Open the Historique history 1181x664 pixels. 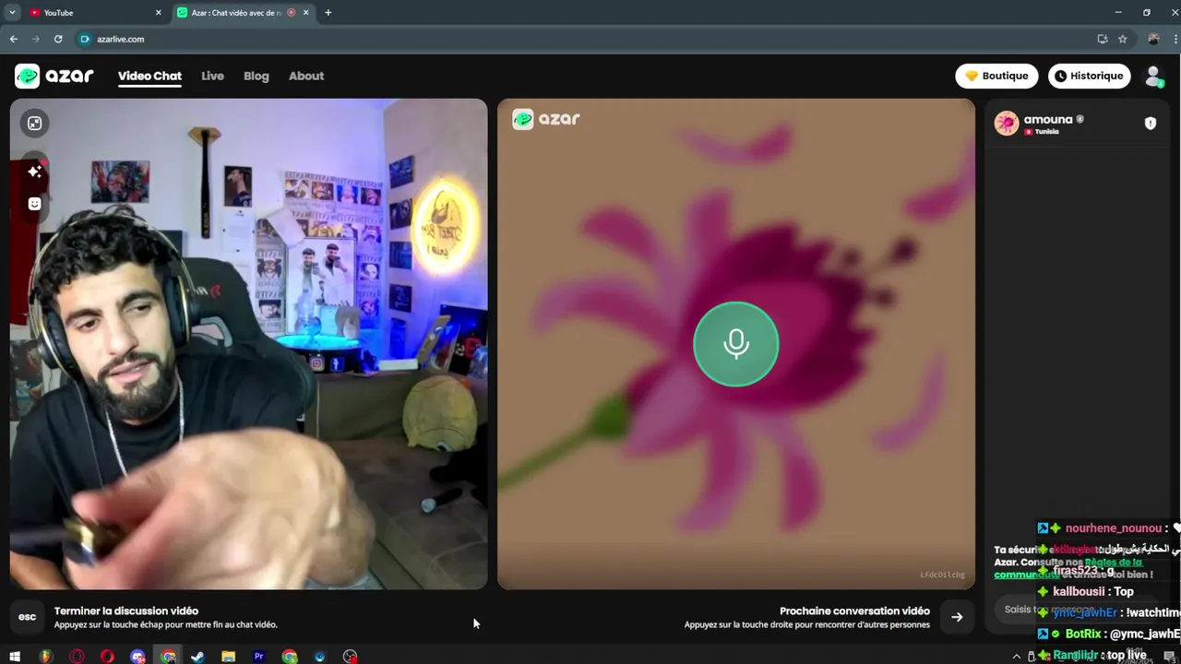click(1090, 76)
